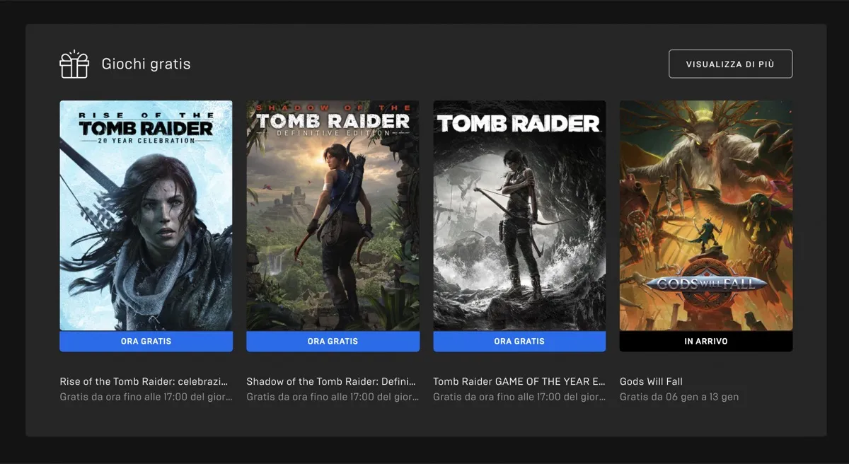849x464 pixels.
Task: Click the ORA GRATIS banner under Tomb Raider GOTY
Action: [x=519, y=341]
